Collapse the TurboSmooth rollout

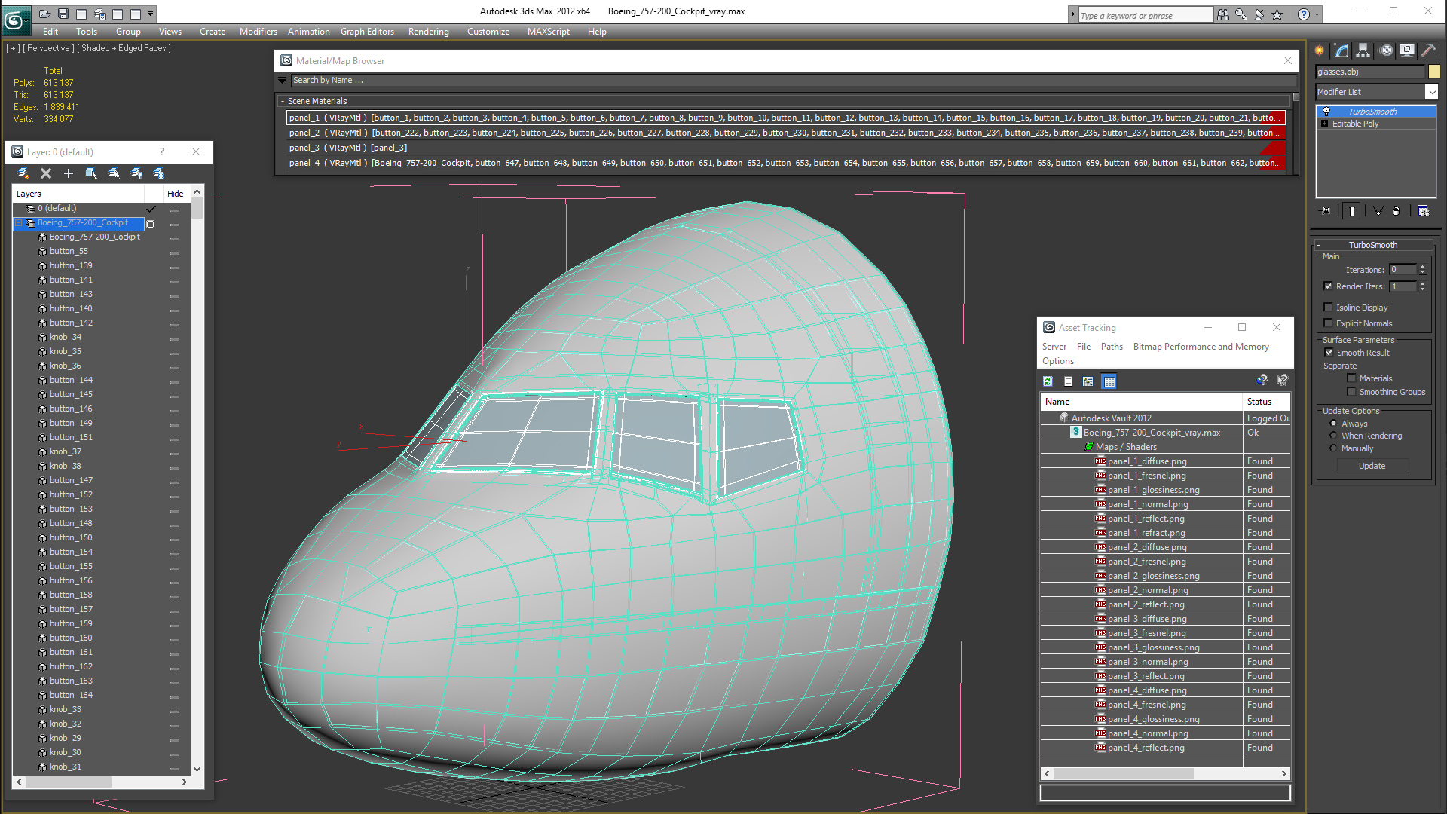click(x=1319, y=245)
